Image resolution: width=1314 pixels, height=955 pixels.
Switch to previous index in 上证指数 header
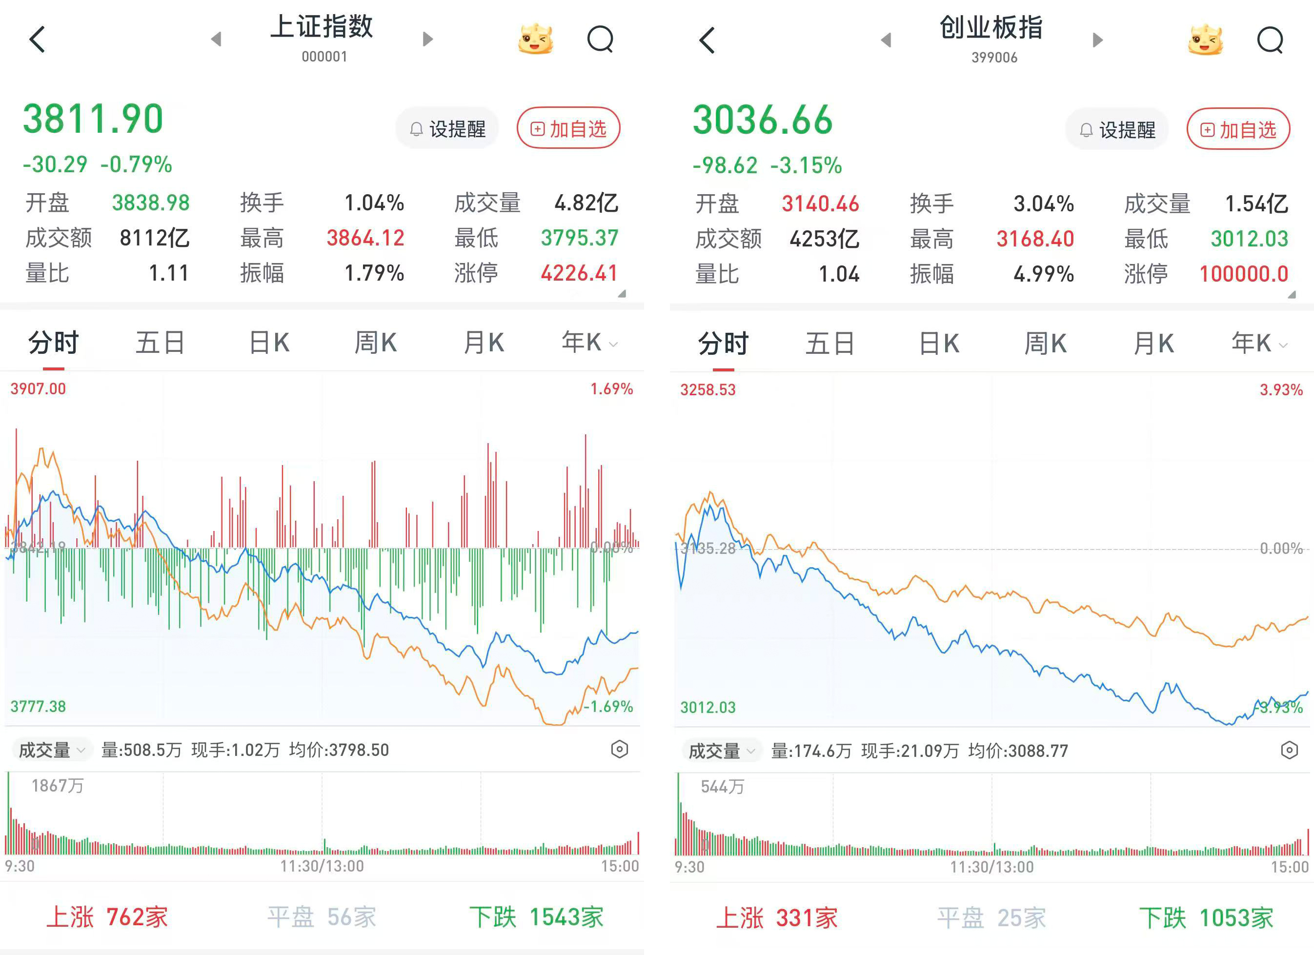[217, 39]
